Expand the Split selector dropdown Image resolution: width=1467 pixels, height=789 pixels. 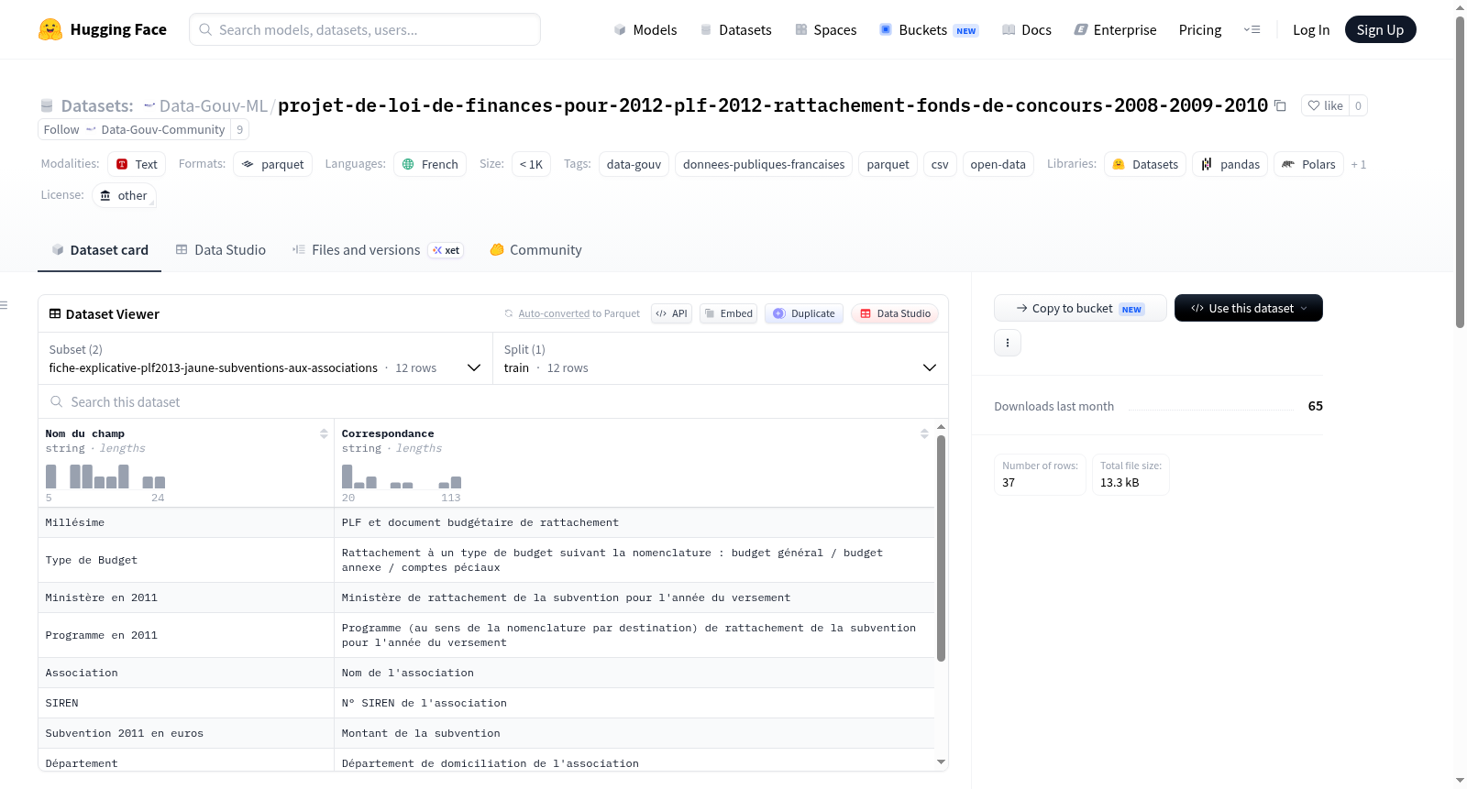(720, 358)
